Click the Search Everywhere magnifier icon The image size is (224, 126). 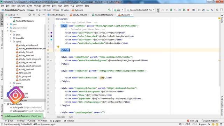(217, 10)
